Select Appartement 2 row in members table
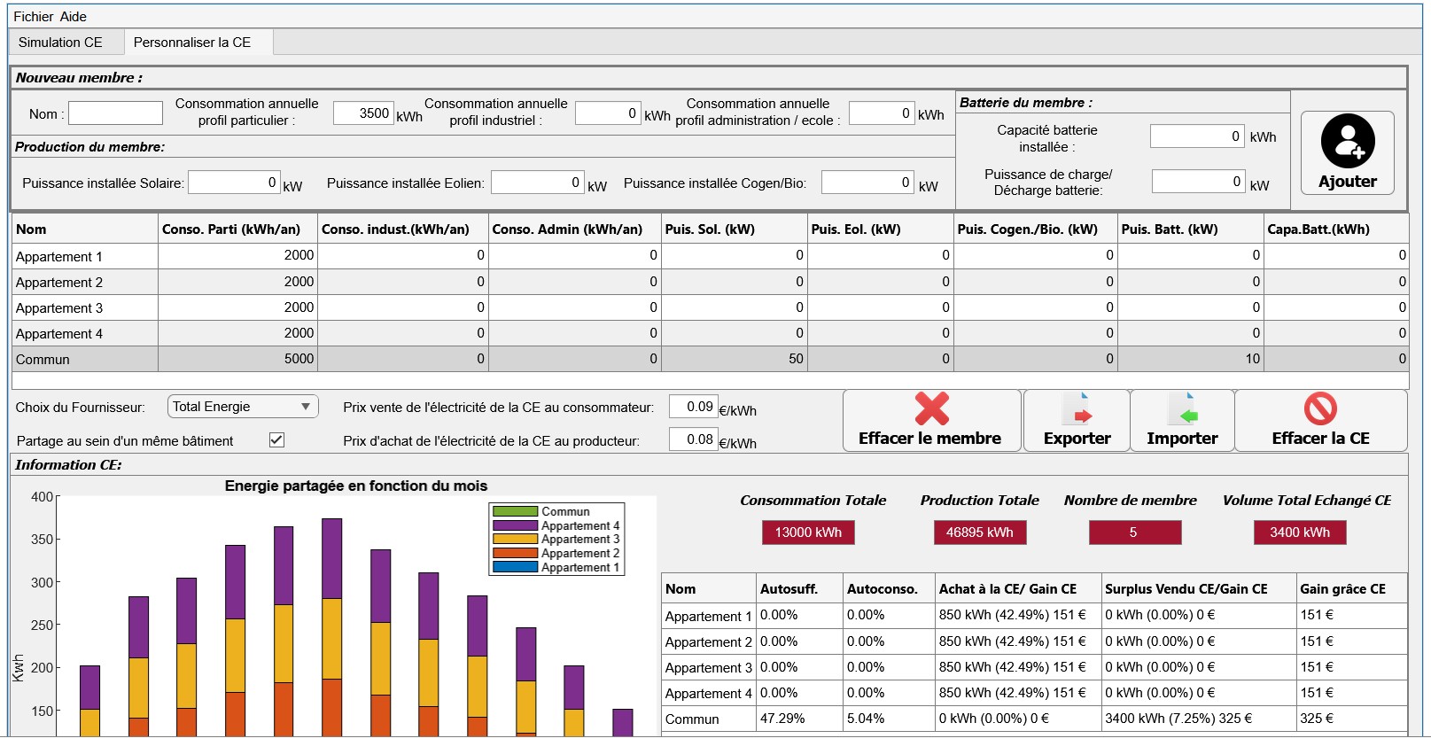This screenshot has width=1431, height=754. tap(710, 282)
